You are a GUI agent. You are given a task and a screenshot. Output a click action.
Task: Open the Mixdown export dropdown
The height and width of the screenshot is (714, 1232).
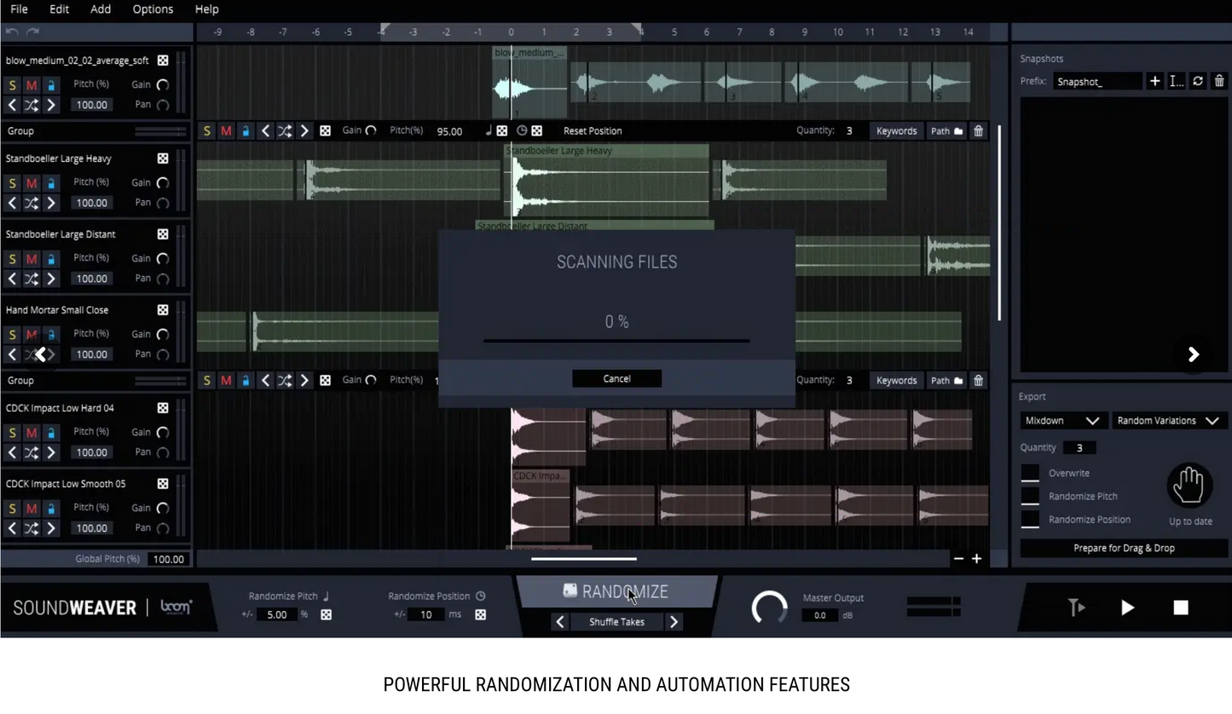point(1061,421)
